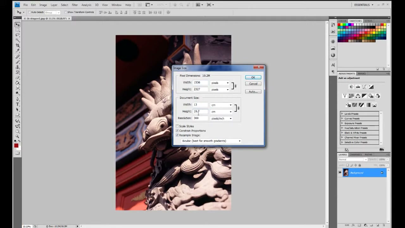The image size is (405, 228).
Task: Select the Eraser tool
Action: (x=17, y=78)
